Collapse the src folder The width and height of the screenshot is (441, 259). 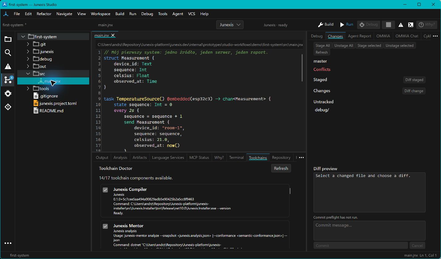point(28,74)
